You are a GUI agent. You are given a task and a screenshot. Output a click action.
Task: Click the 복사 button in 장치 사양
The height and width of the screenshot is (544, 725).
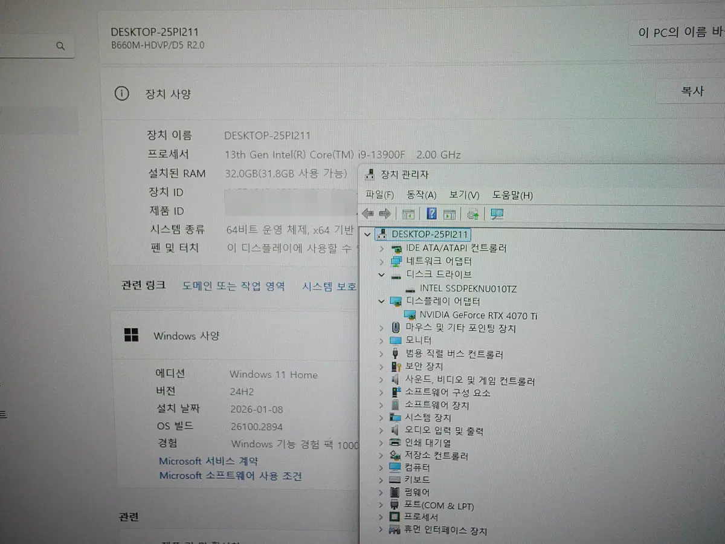point(692,92)
